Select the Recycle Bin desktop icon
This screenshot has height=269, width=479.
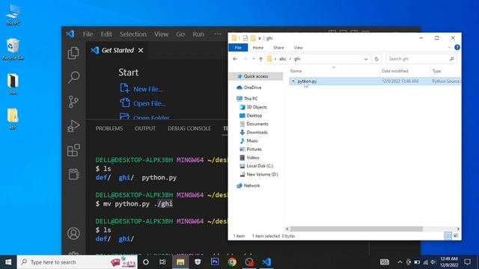tap(13, 49)
